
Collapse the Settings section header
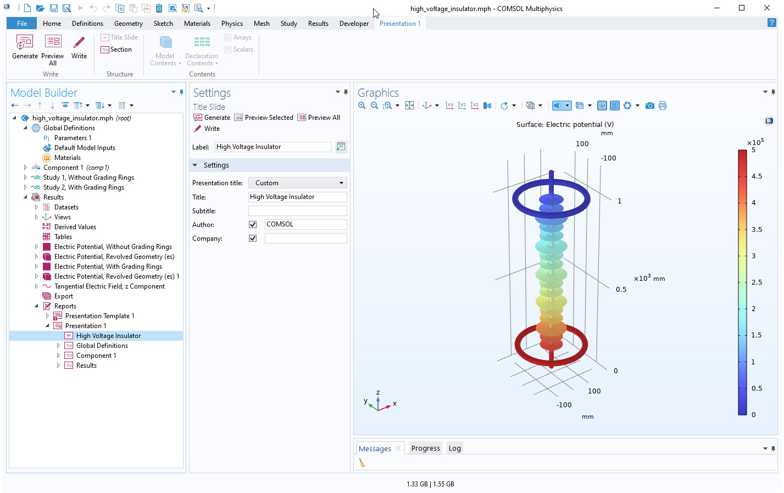[195, 165]
